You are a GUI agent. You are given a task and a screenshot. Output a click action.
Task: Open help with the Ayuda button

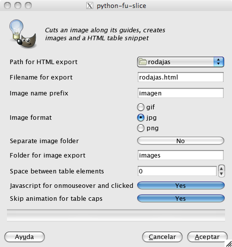coord(24,237)
